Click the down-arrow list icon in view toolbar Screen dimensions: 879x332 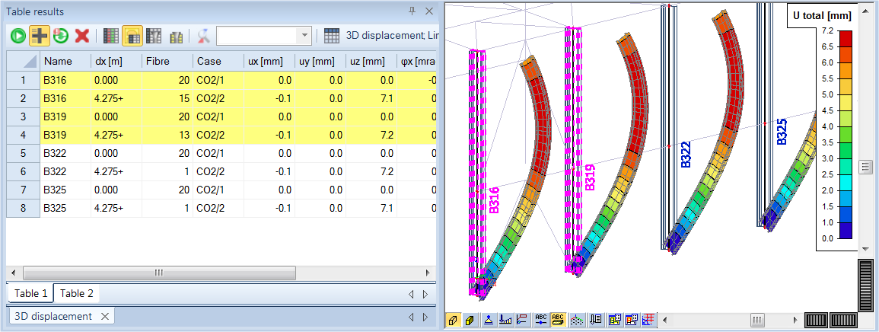(x=597, y=320)
